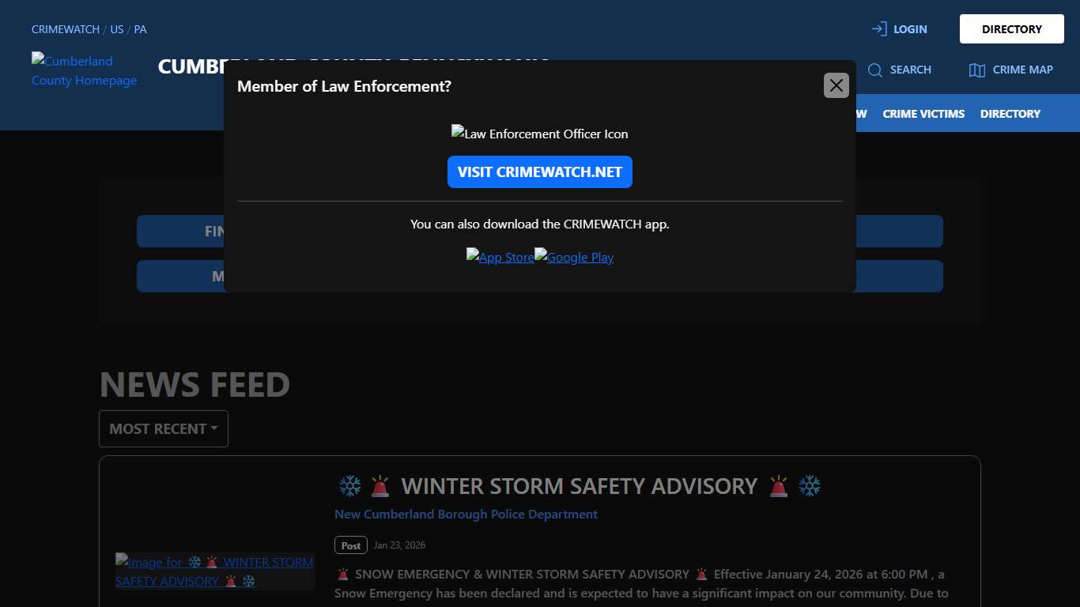Open the Google Play badge

[x=574, y=257]
